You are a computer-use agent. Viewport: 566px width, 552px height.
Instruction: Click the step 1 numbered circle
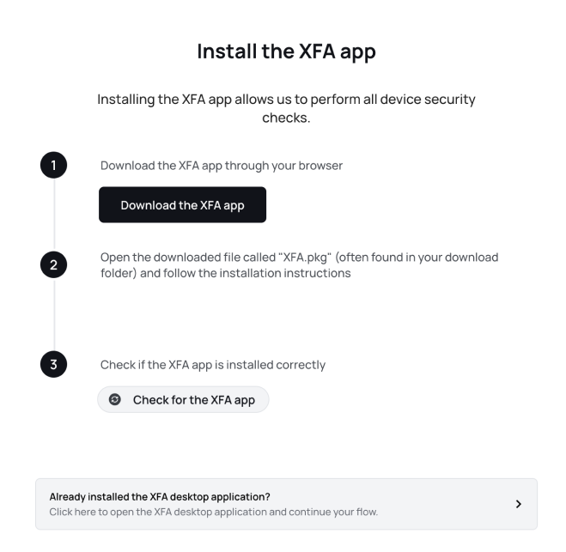point(53,165)
